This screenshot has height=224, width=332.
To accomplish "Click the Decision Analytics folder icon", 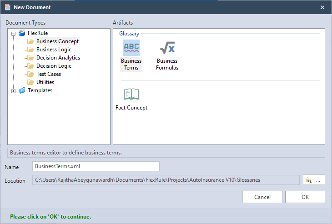I will 31,58.
